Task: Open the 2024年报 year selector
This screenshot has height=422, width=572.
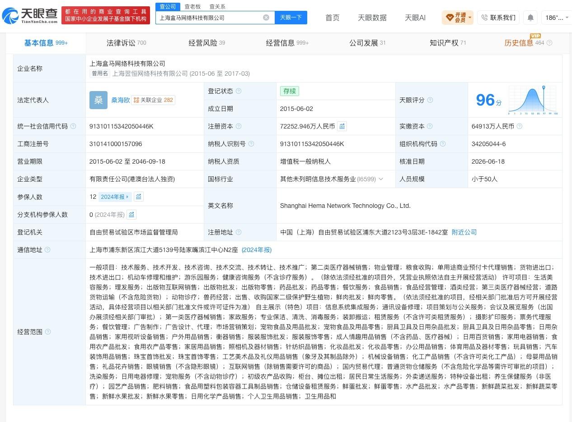Action: (x=115, y=197)
